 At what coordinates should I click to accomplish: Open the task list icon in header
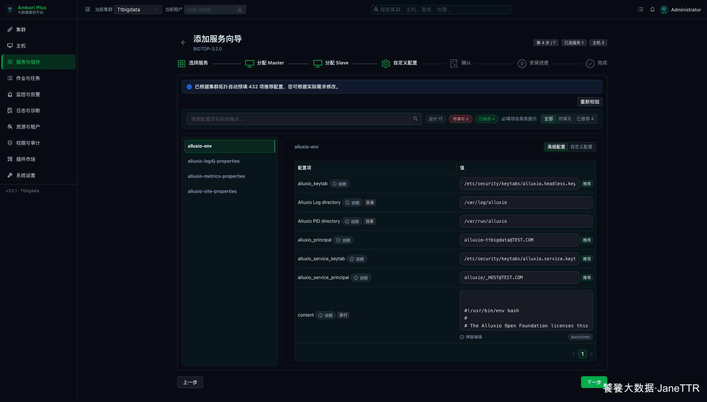pos(641,10)
